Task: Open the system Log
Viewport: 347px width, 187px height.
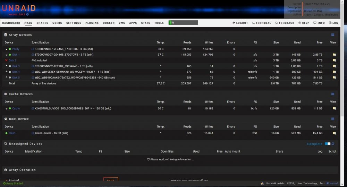Action: (333, 23)
